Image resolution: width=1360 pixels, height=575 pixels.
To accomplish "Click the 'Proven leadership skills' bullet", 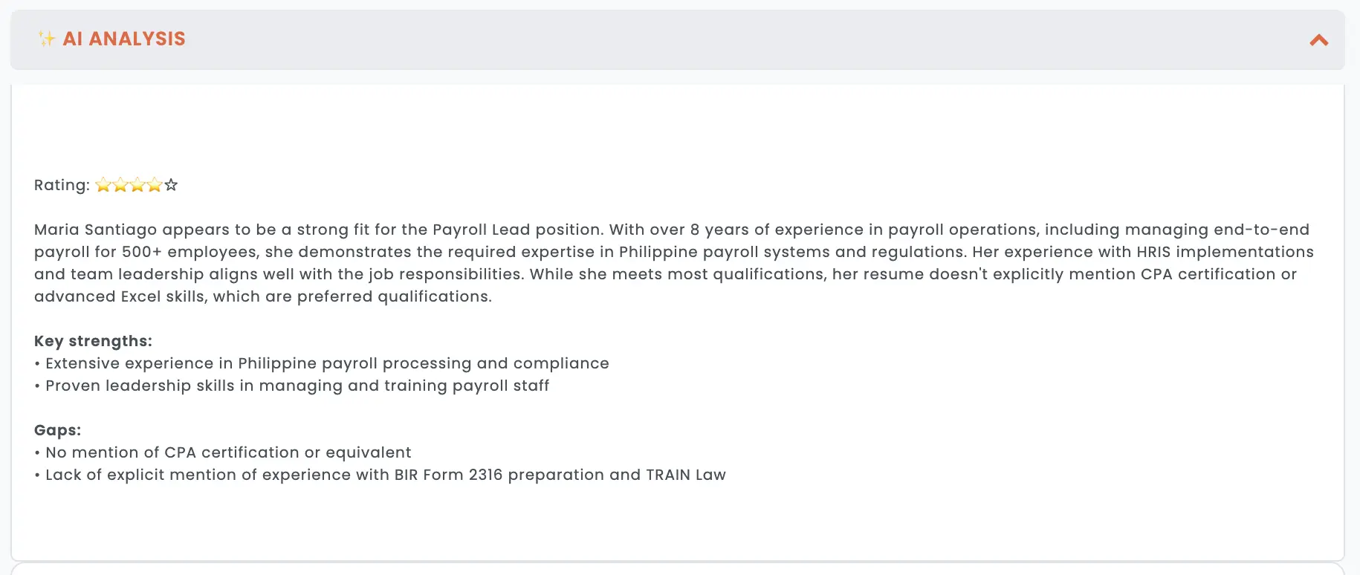I will [292, 386].
